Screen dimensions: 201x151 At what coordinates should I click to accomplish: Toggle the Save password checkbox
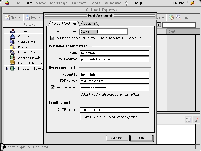click(52, 87)
